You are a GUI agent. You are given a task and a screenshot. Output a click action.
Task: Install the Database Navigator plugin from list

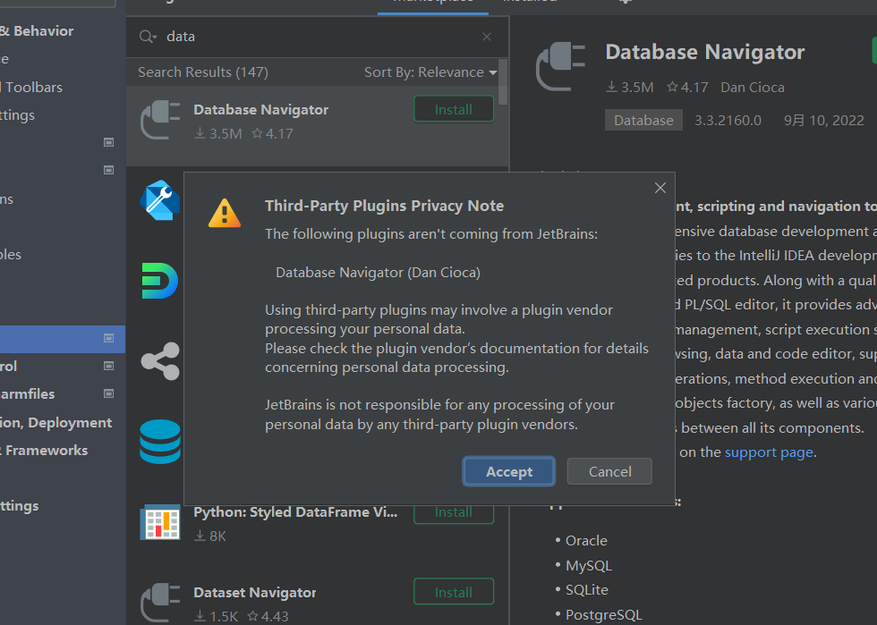click(x=453, y=109)
